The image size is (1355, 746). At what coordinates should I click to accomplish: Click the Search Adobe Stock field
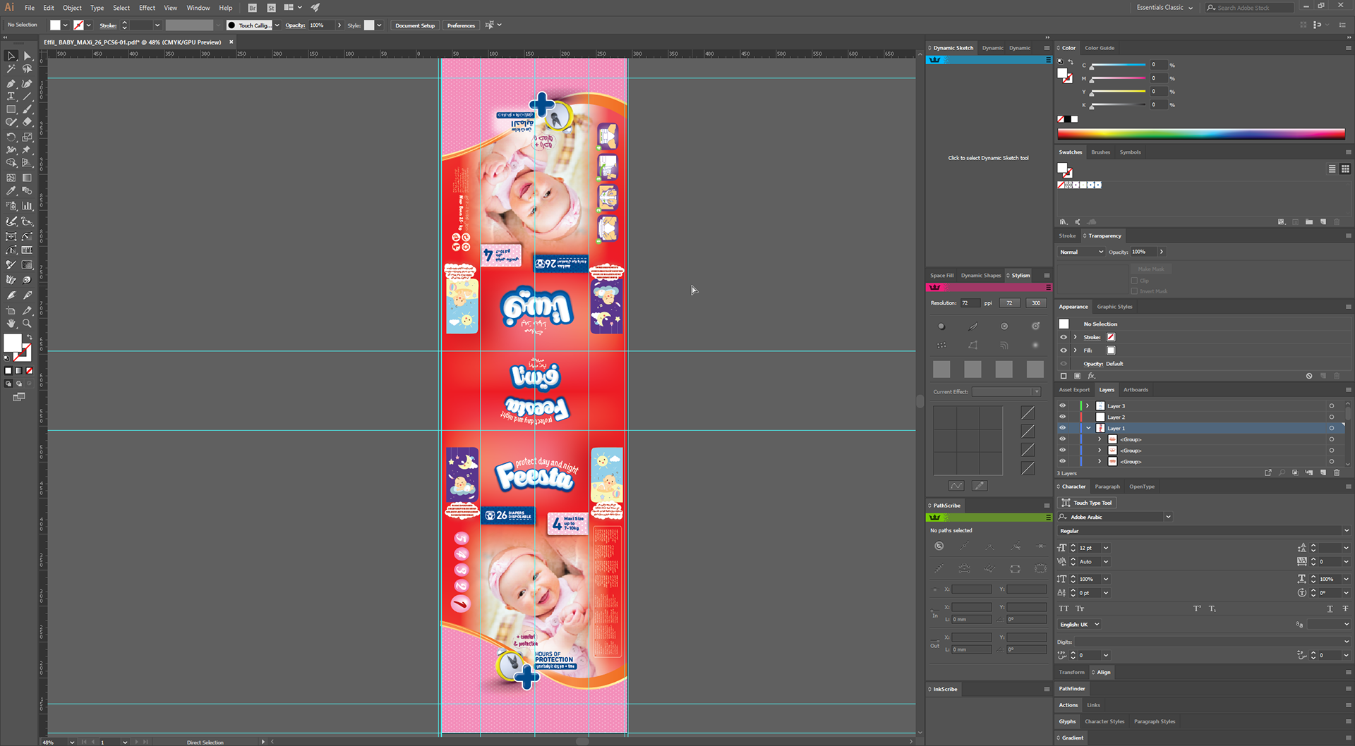pos(1249,8)
